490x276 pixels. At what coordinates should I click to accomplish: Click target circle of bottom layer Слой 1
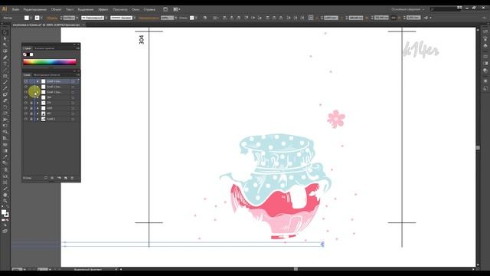(73, 119)
